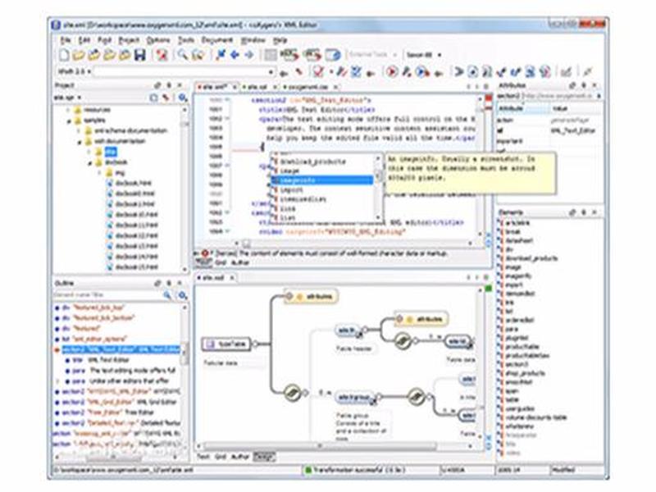Switch to the site.xml editor tab

[214, 87]
